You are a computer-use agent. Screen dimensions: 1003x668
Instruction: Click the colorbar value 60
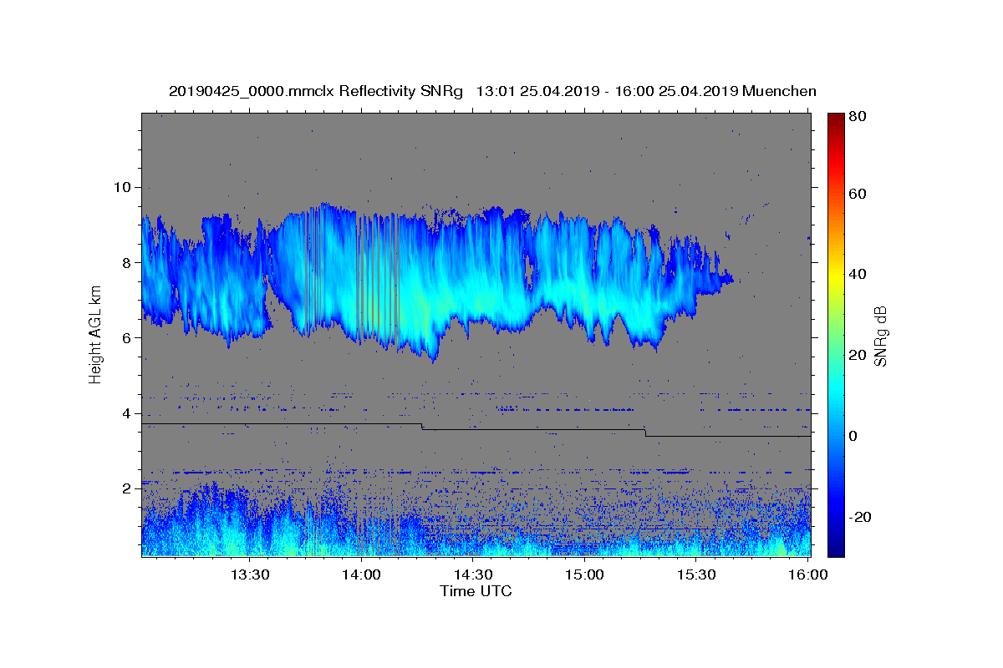pos(859,194)
